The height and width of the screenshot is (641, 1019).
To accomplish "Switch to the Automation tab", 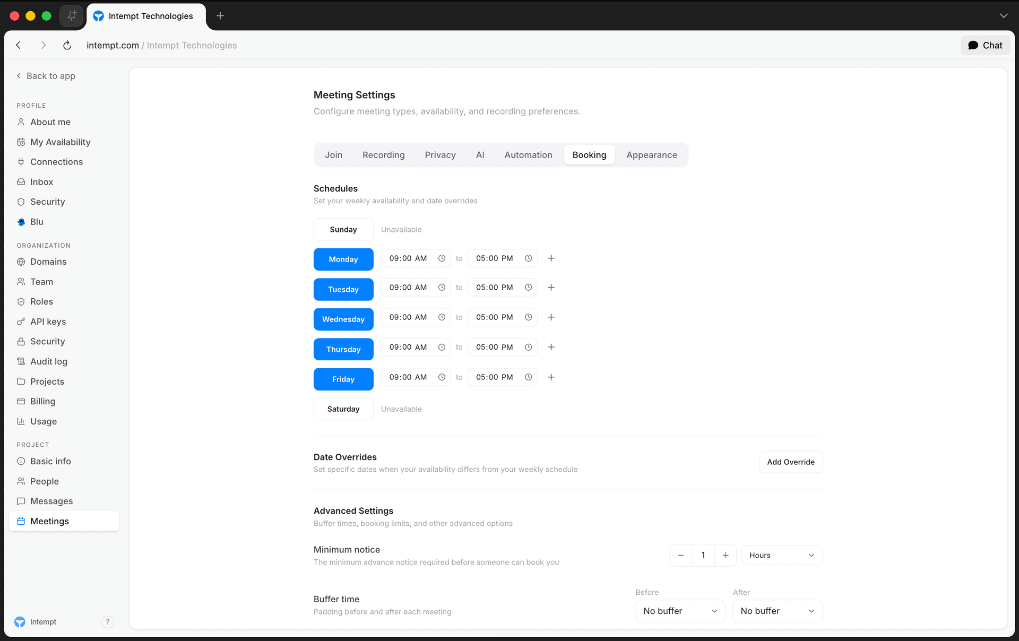I will [529, 155].
